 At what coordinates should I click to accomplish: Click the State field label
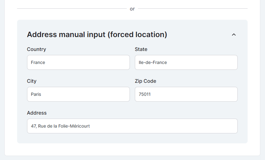pyautogui.click(x=141, y=49)
